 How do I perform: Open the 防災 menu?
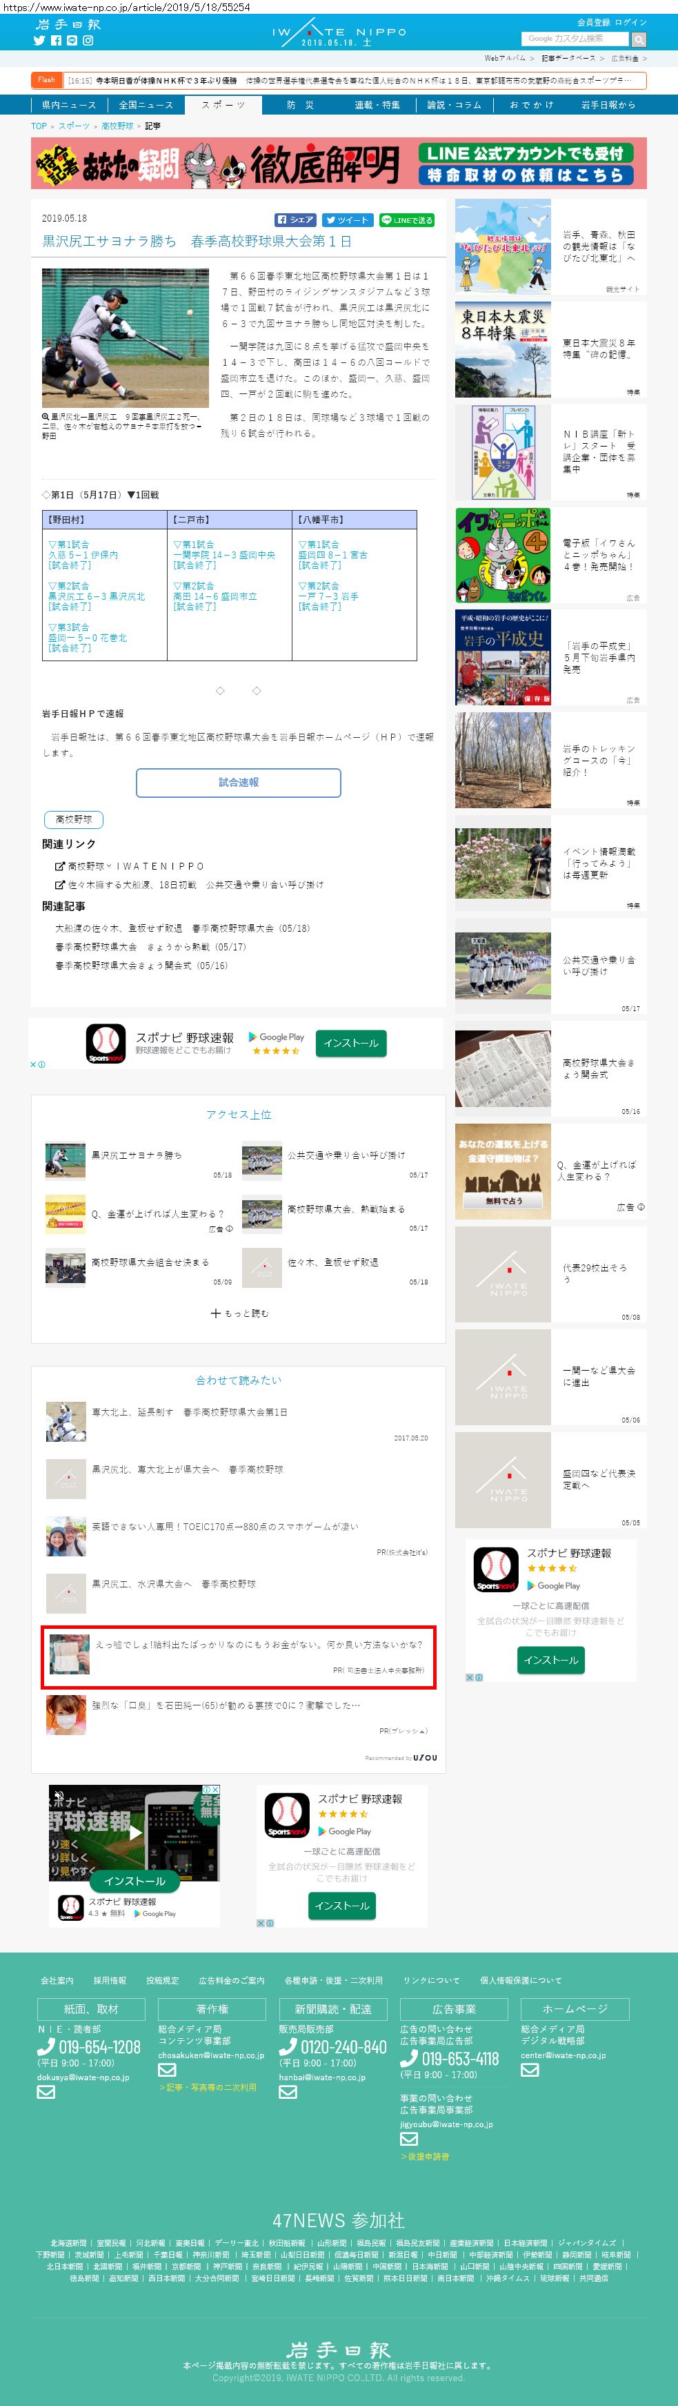point(300,105)
